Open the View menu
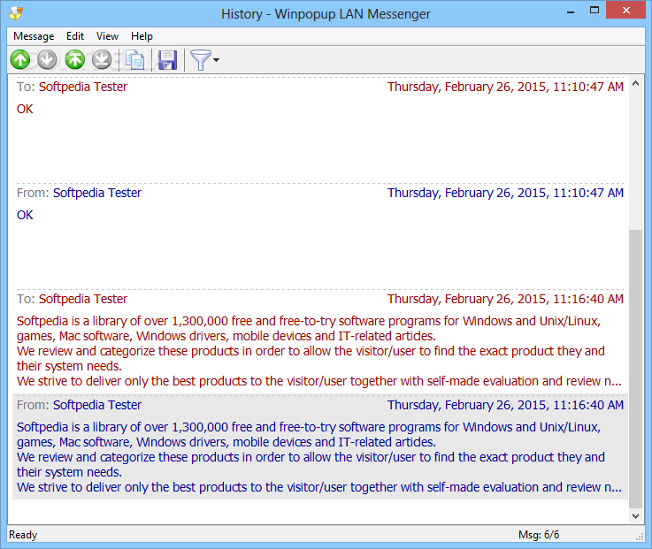The width and height of the screenshot is (652, 549). tap(107, 36)
